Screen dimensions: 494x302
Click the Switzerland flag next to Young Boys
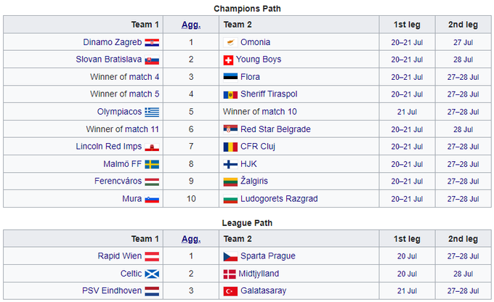point(230,60)
